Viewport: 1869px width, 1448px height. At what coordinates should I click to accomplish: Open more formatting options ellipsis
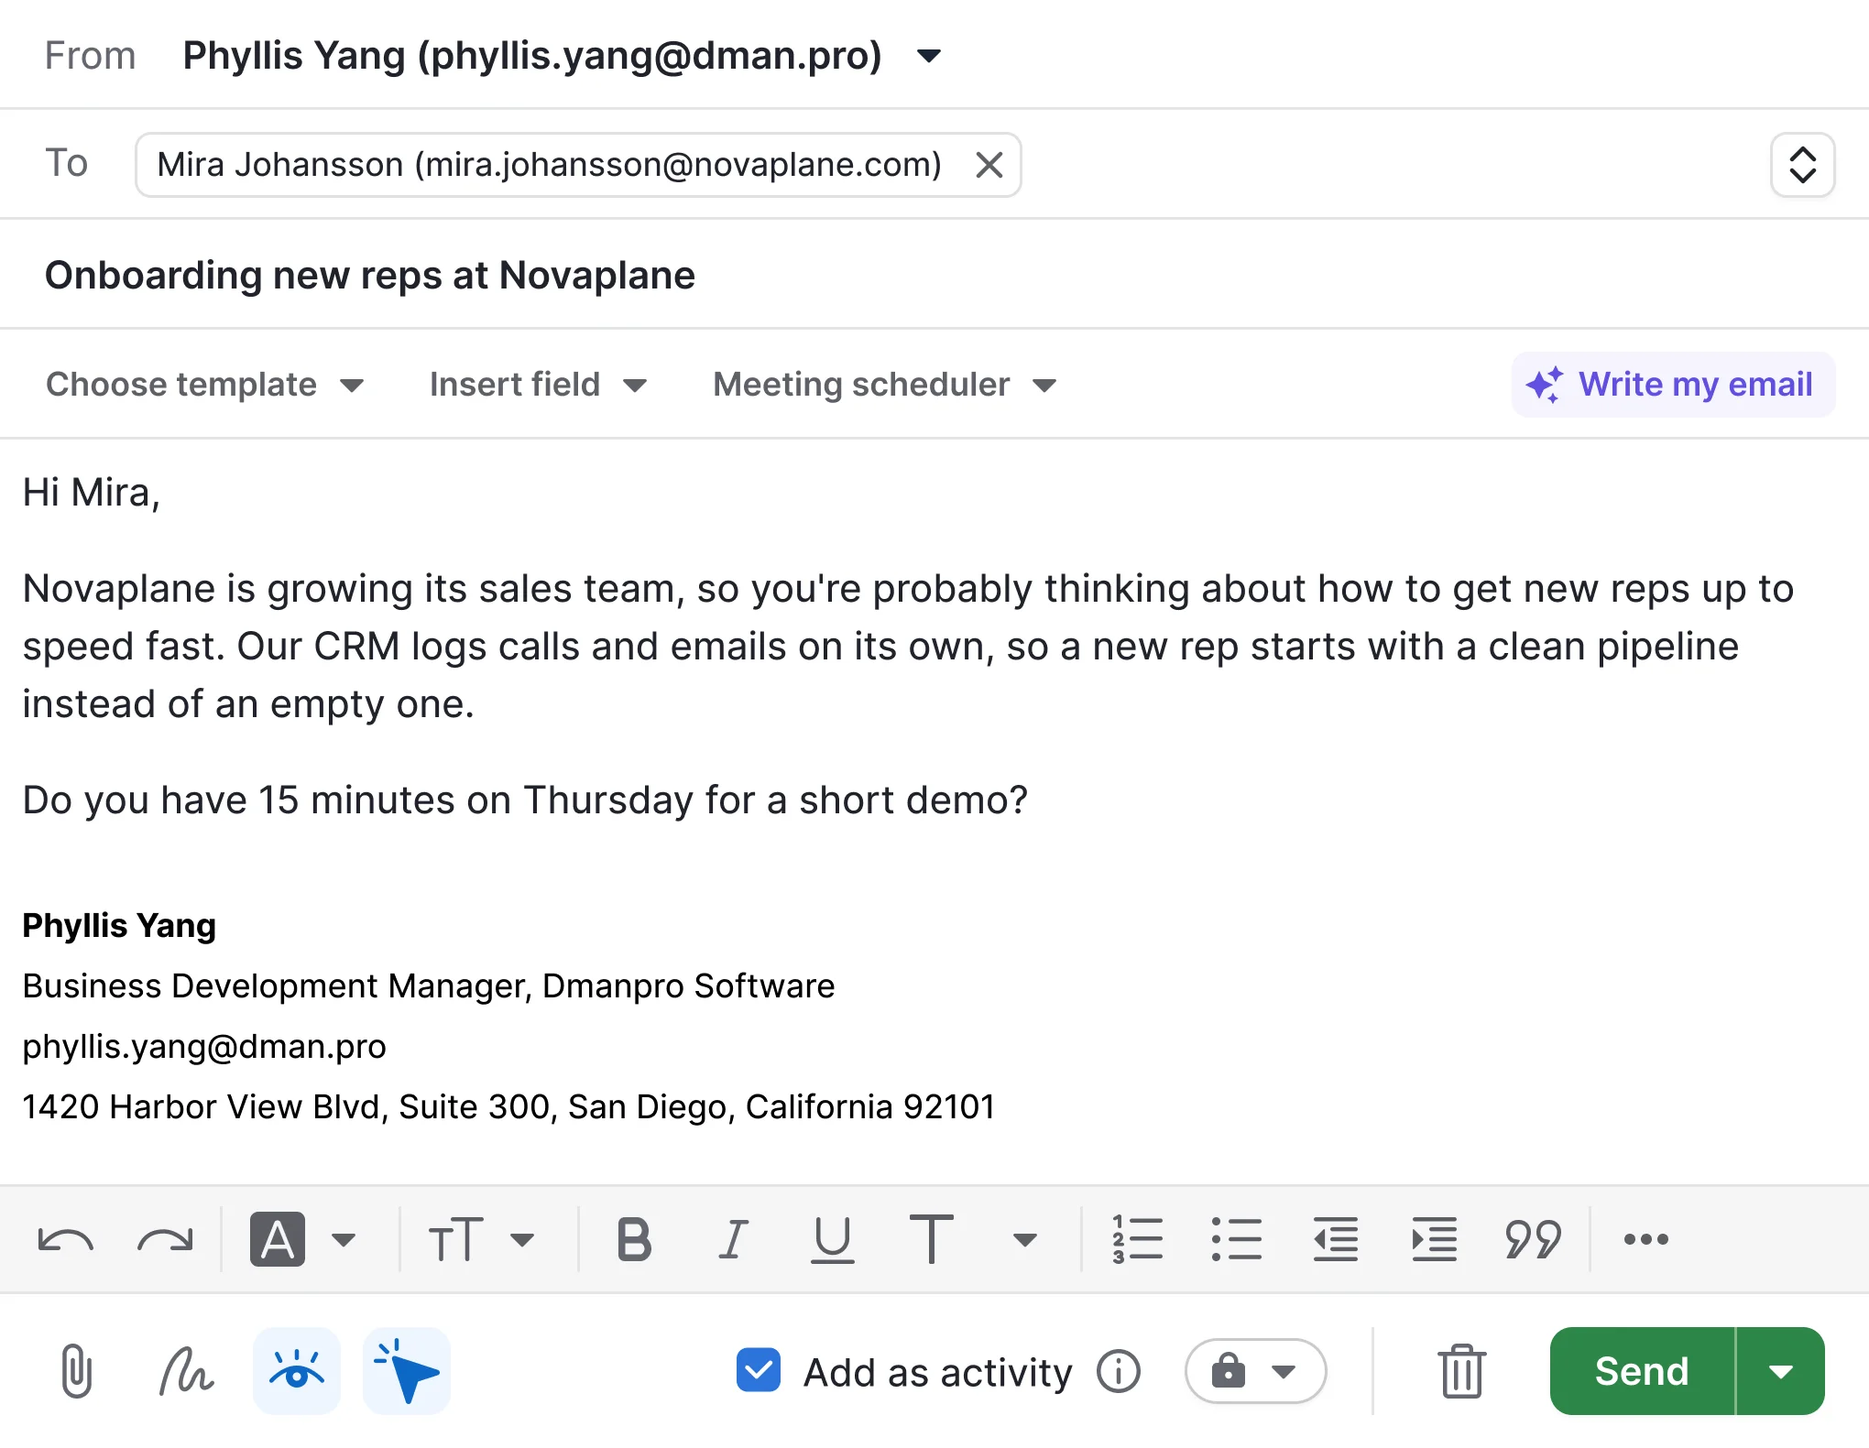[1646, 1239]
